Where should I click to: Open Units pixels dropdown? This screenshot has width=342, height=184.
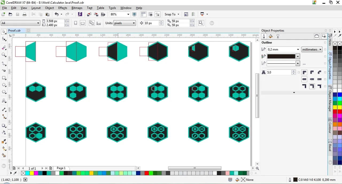point(134,23)
